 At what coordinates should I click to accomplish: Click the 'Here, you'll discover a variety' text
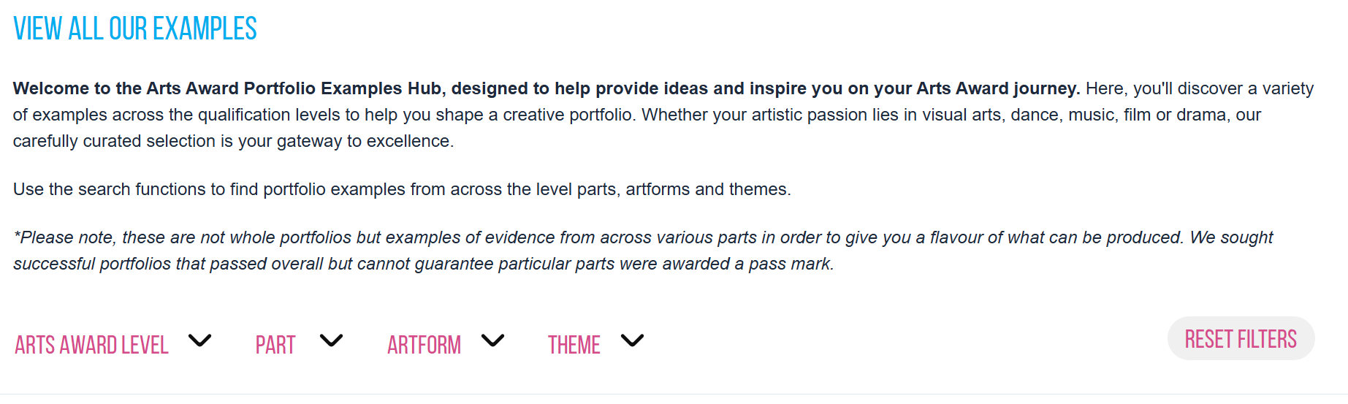(x=1200, y=88)
